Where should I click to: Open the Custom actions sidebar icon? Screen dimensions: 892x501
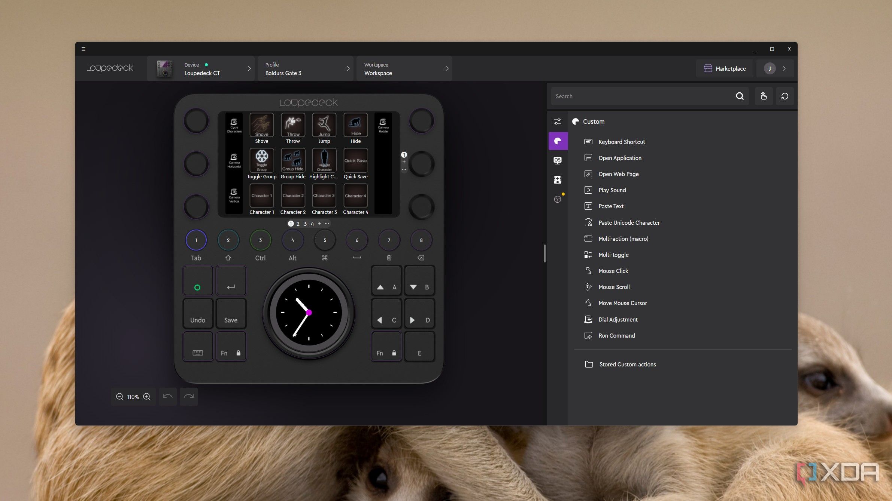click(558, 141)
